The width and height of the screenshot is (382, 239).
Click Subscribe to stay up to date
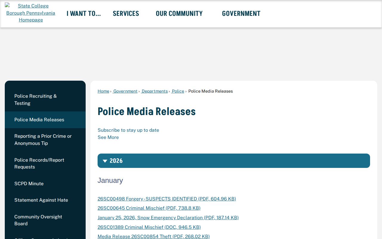coord(128,130)
